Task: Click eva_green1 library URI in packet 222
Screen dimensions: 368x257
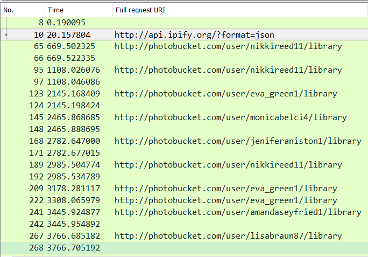Action: [x=226, y=200]
